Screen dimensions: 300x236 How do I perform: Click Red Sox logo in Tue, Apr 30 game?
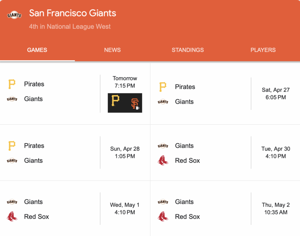click(163, 160)
